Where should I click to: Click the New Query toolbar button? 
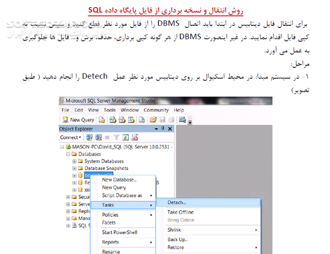78,119
